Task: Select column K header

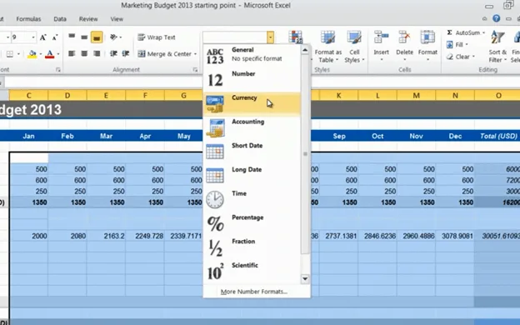Action: [x=338, y=96]
